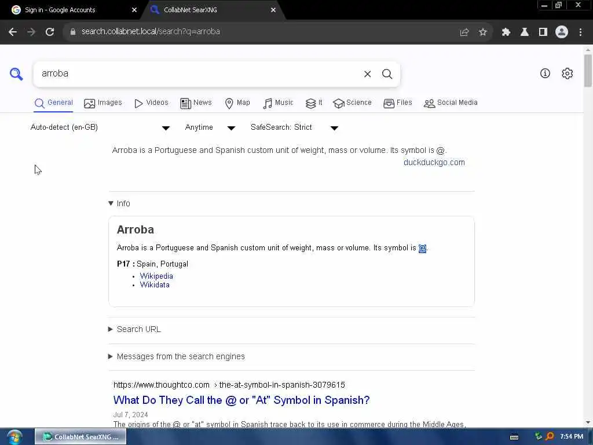This screenshot has height=445, width=593.
Task: Open the About info icon
Action: pos(545,74)
